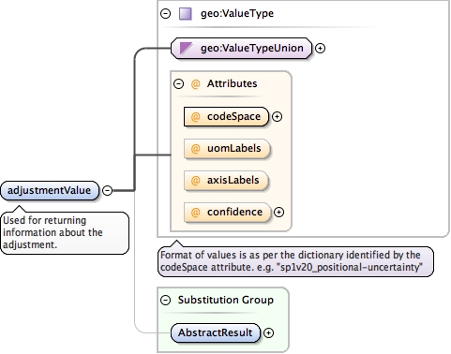
Task: Collapse the geo:ValueType container
Action: (x=165, y=13)
